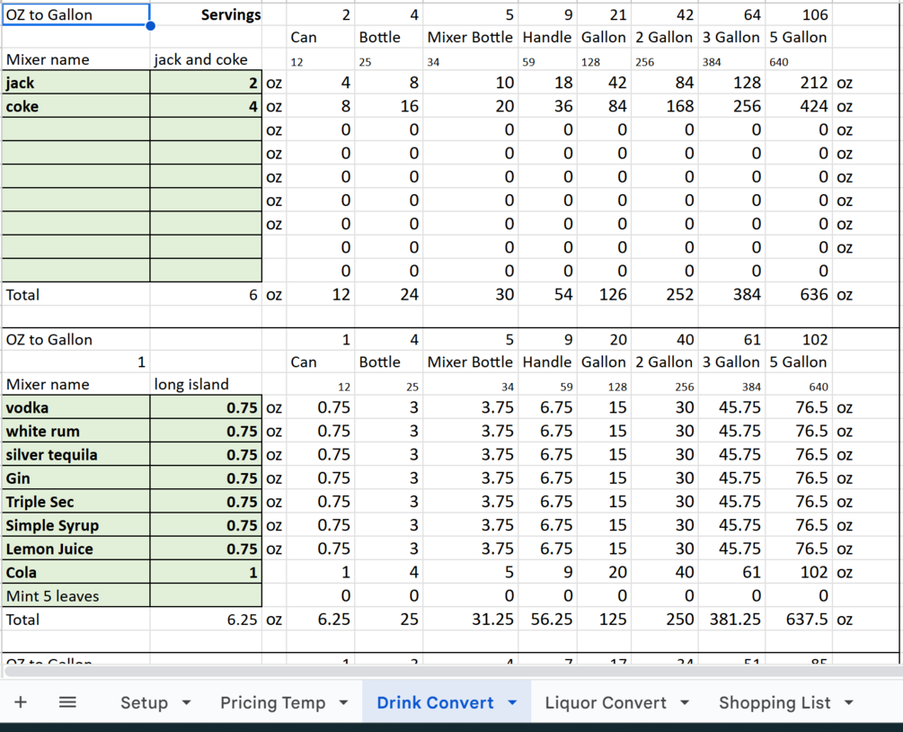This screenshot has height=732, width=903.
Task: Expand the Setup tab dropdown arrow
Action: [186, 702]
